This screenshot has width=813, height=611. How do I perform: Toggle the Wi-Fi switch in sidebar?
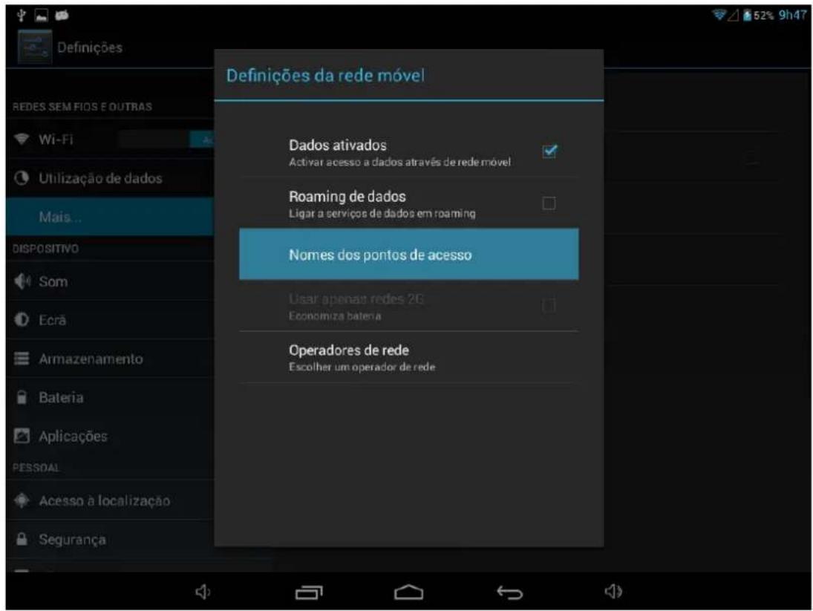[x=166, y=140]
